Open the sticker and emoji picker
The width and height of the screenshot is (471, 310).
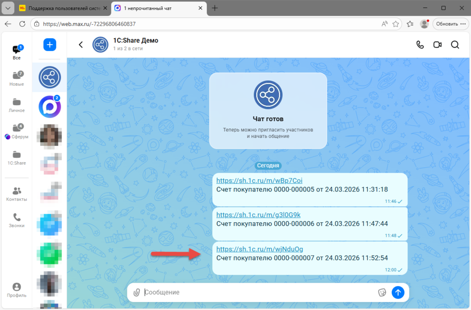tap(382, 293)
